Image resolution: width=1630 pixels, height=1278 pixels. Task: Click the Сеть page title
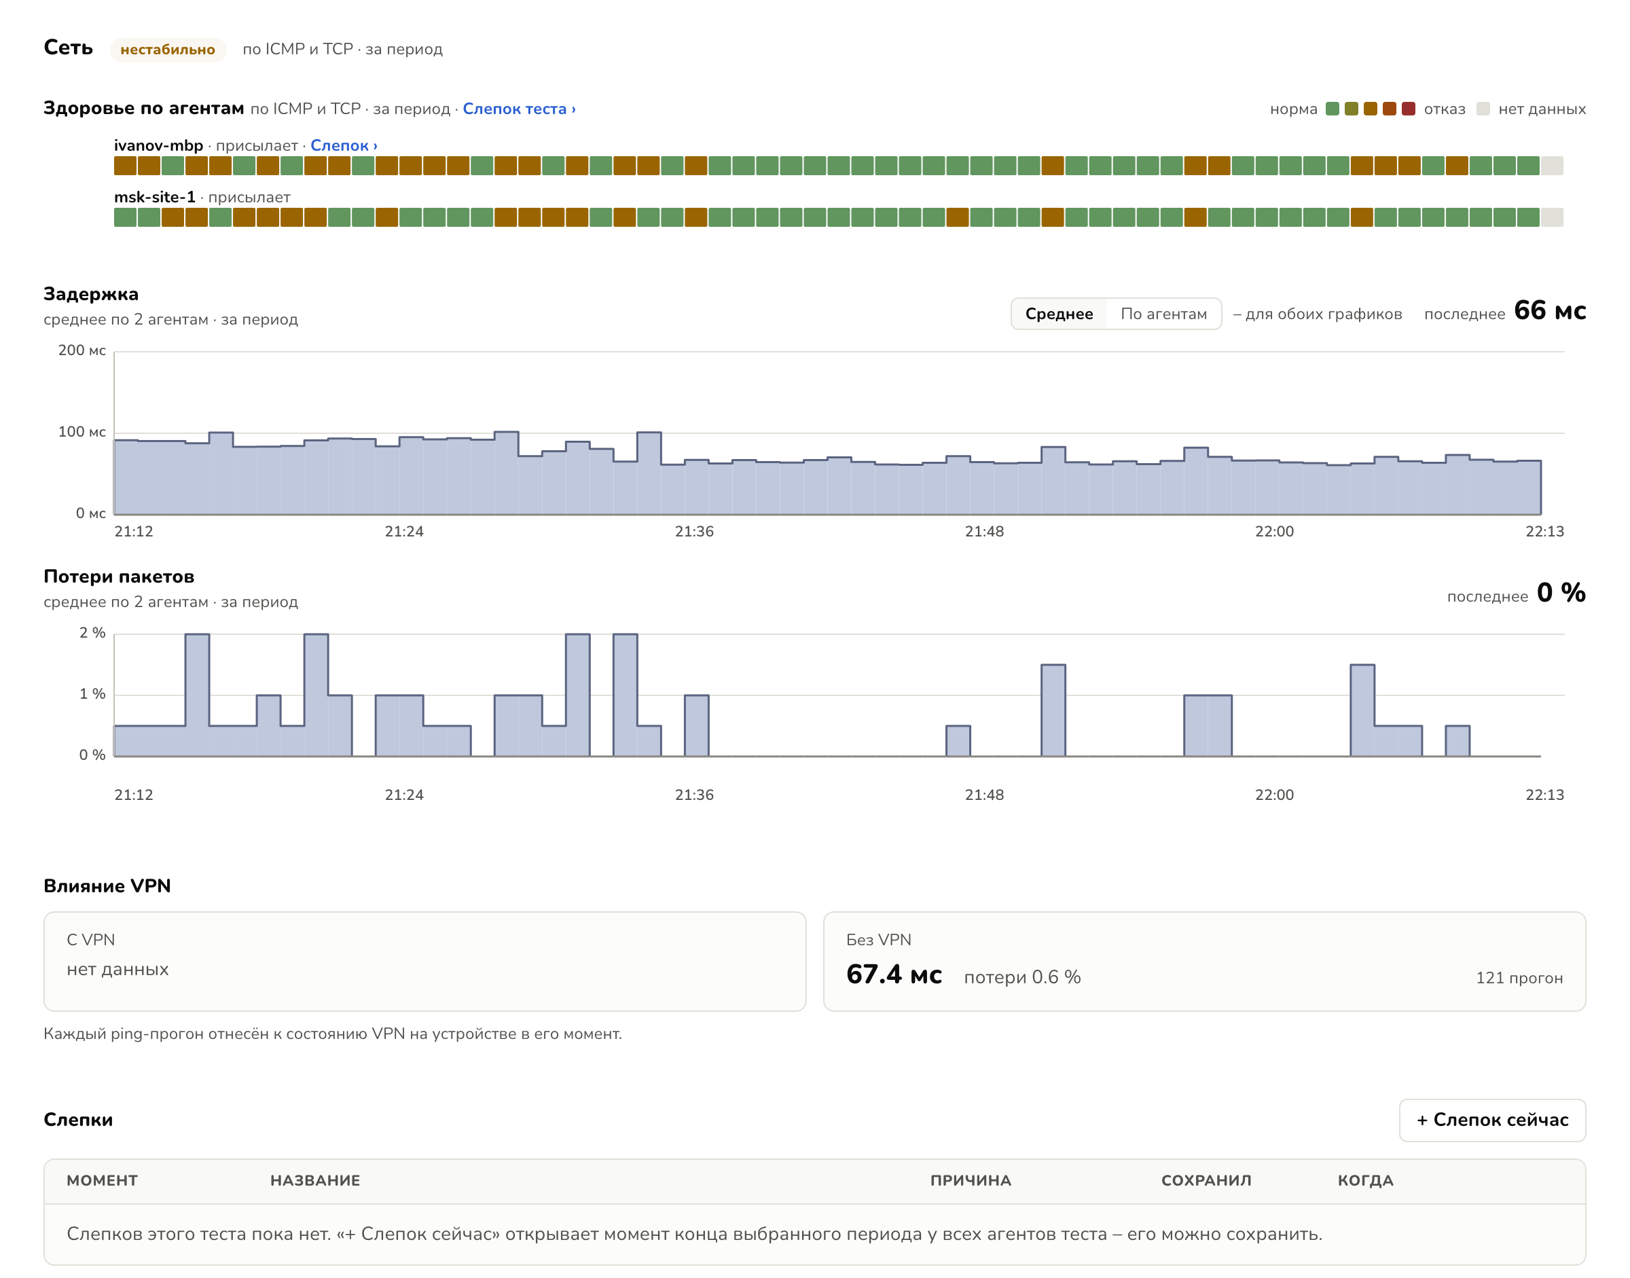(68, 48)
